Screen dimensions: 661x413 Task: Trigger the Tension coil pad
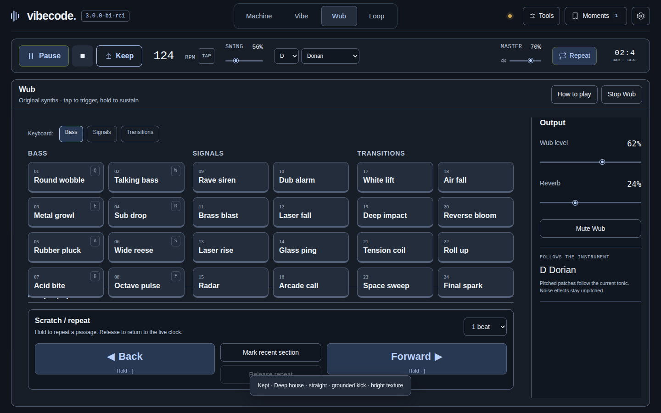tap(395, 247)
